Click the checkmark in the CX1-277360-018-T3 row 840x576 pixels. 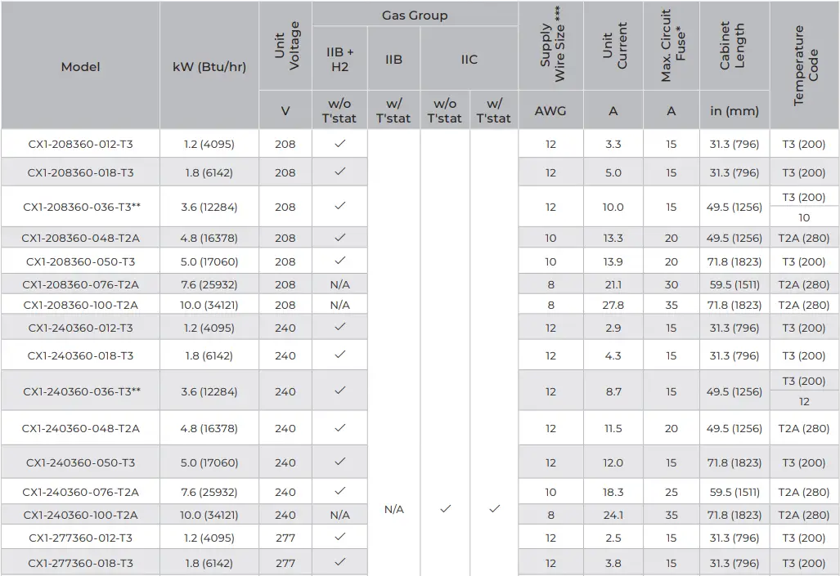(339, 562)
